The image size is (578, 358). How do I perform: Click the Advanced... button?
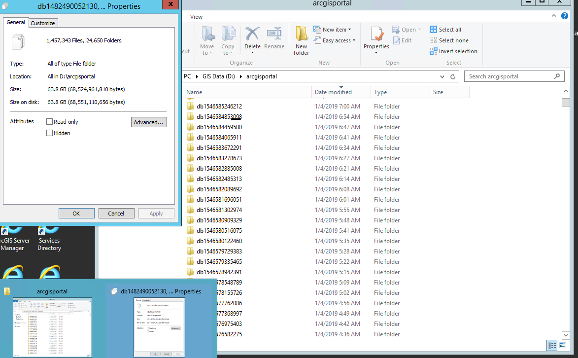[149, 122]
